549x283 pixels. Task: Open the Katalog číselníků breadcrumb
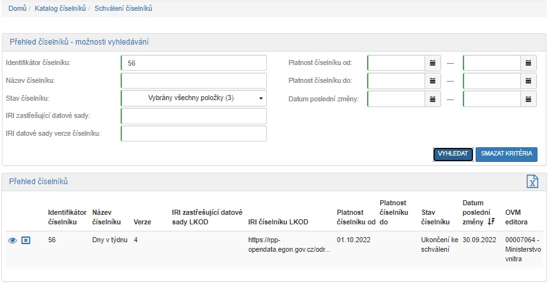pos(59,9)
